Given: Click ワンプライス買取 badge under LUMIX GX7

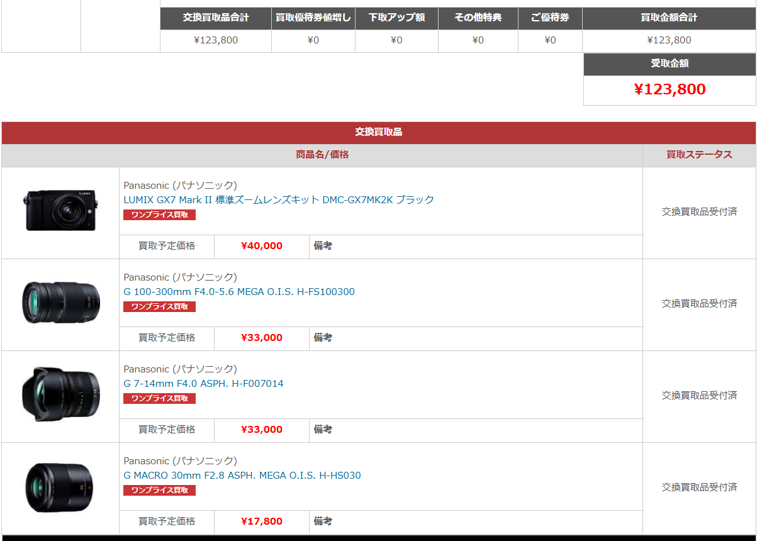Looking at the screenshot, I should pos(159,215).
